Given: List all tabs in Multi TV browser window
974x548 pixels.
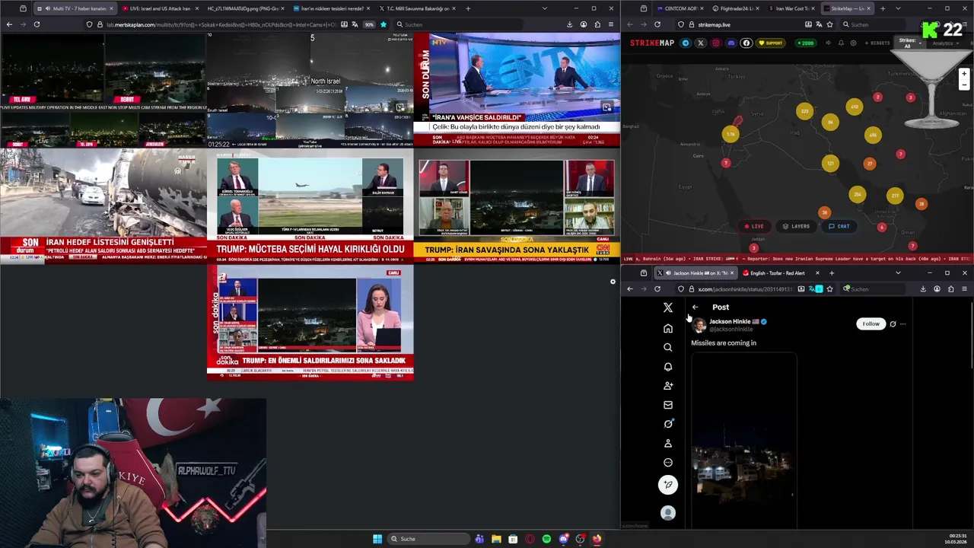Looking at the screenshot, I should coord(544,8).
